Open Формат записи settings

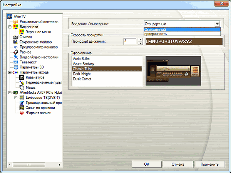click(x=38, y=113)
